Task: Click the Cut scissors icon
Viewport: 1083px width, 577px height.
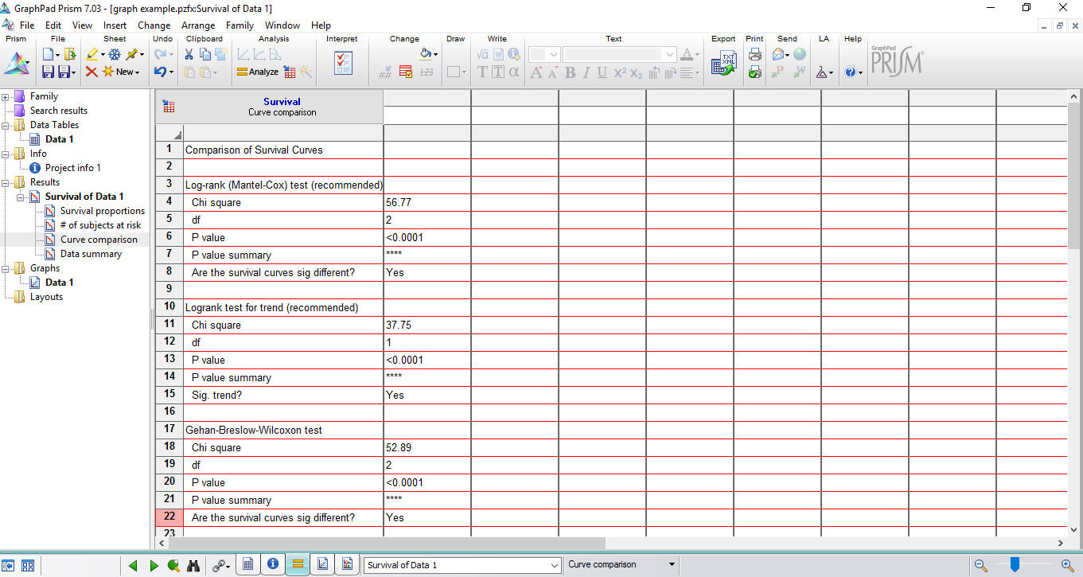Action: pyautogui.click(x=189, y=54)
